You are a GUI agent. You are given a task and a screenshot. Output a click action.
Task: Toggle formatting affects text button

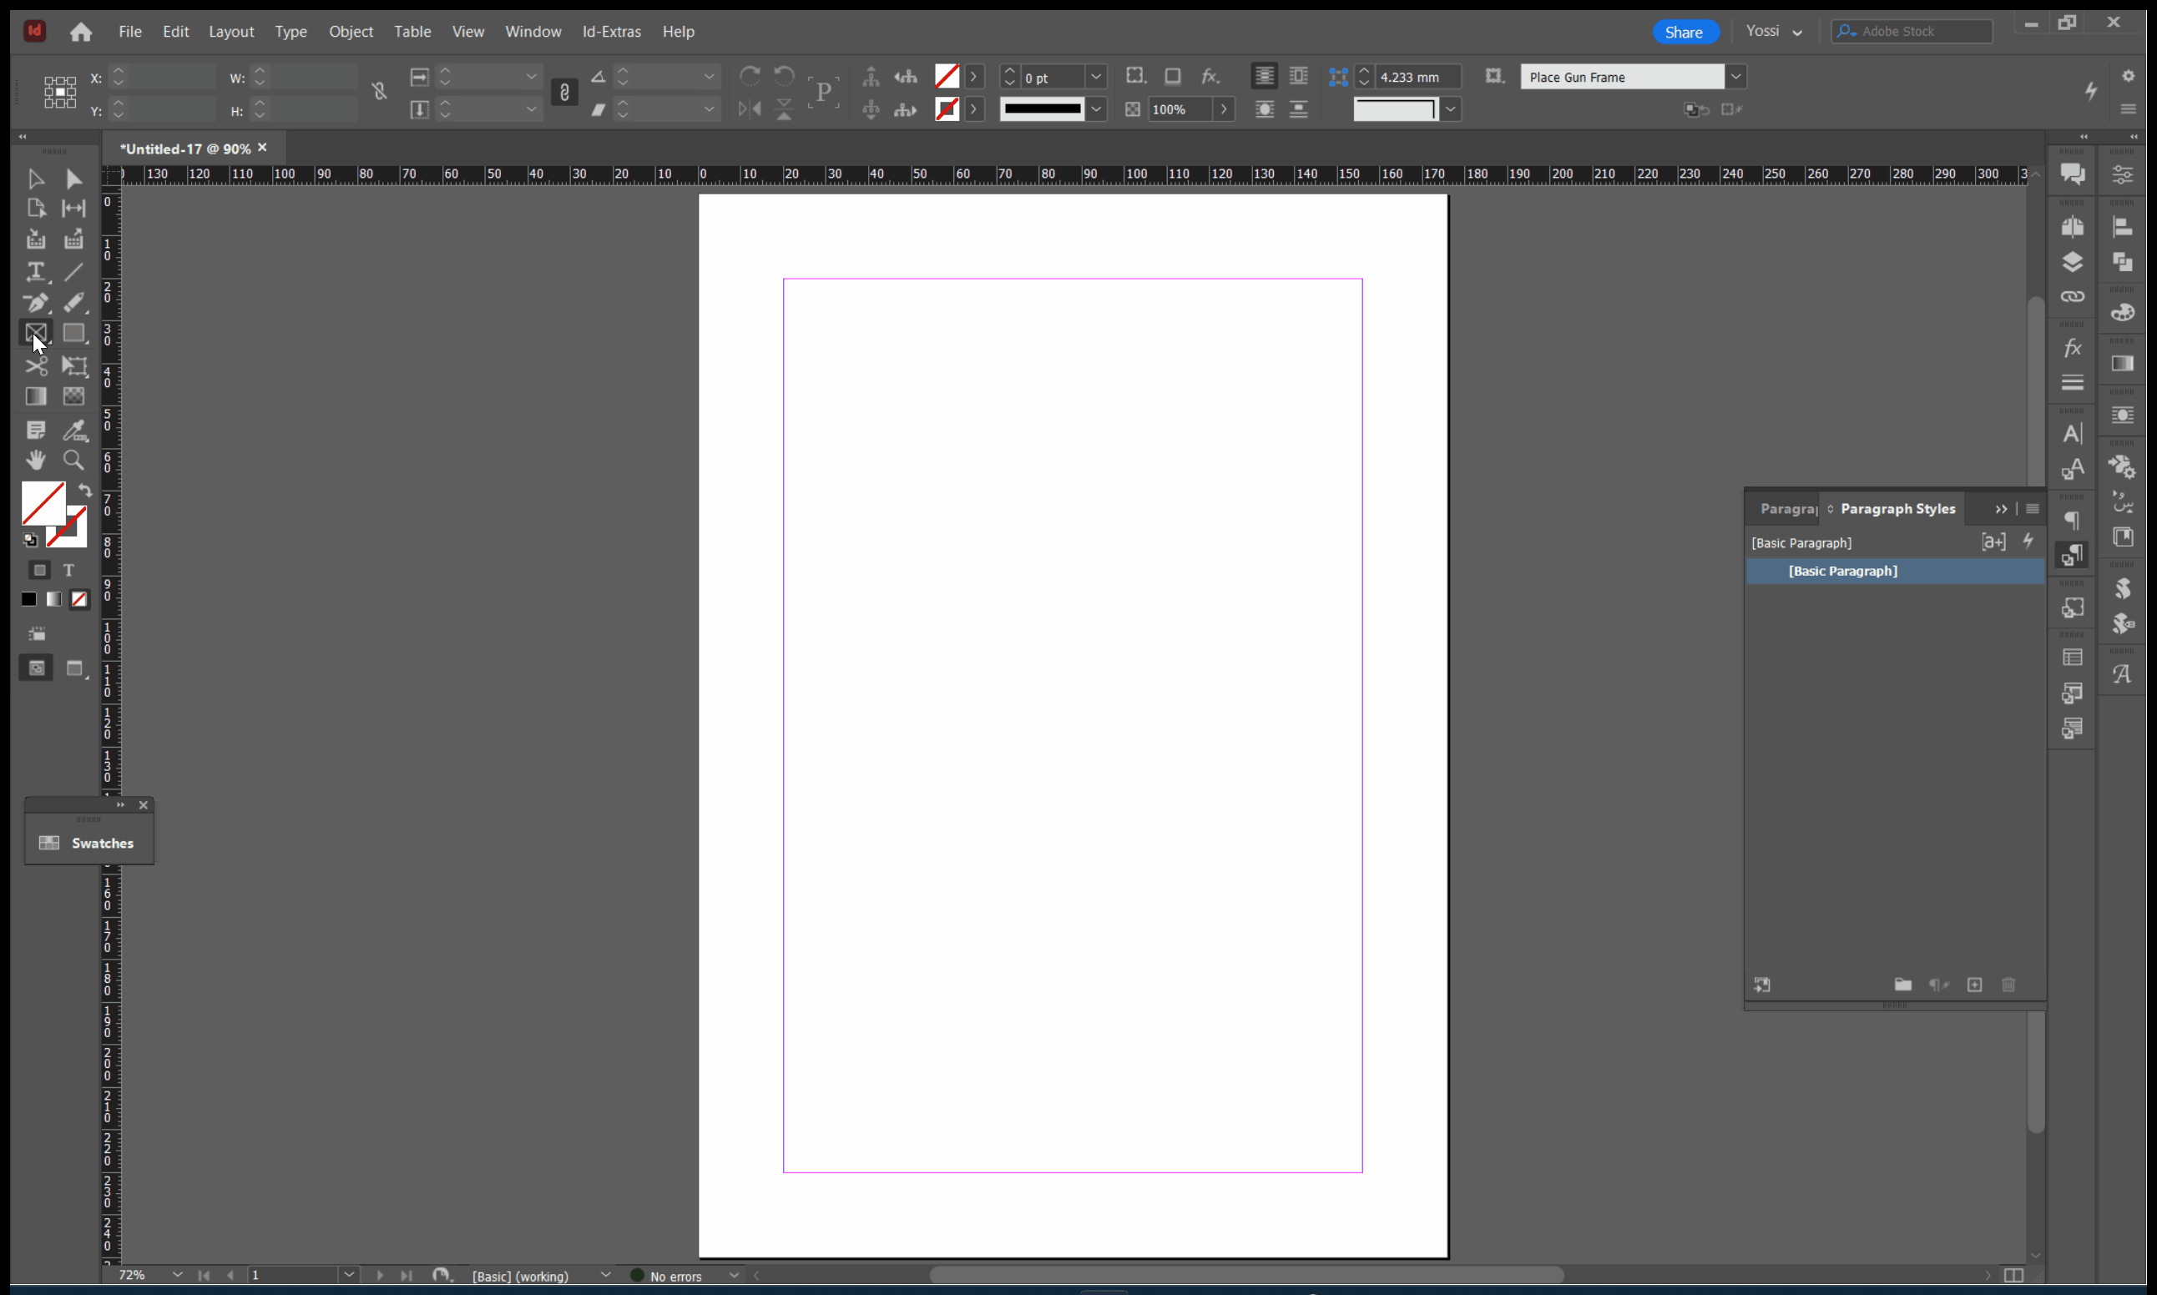68,570
